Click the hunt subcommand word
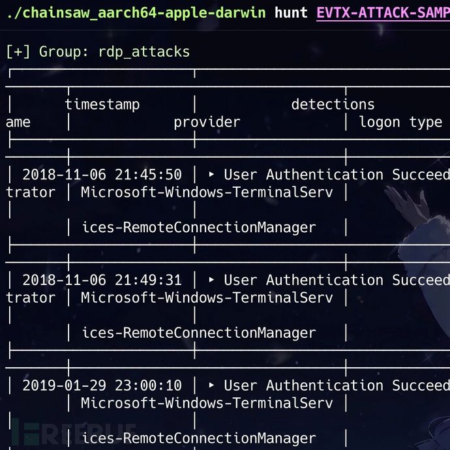 pos(291,12)
